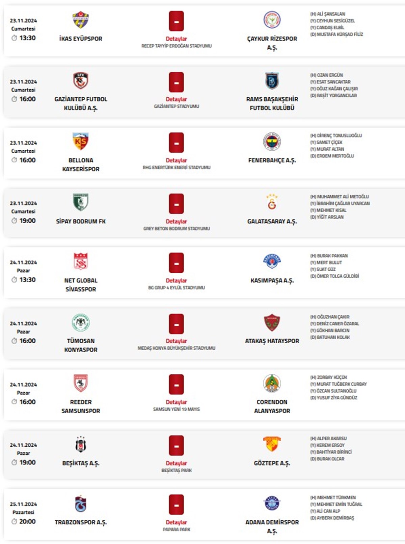
Task: Click the Bellona Kayserispor crest
Action: click(x=81, y=142)
